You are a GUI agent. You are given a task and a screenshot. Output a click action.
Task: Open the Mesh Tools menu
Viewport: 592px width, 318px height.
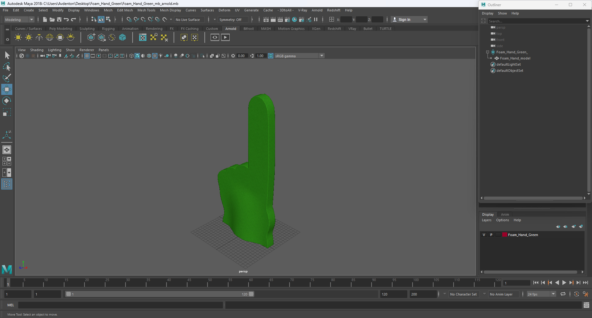[146, 10]
